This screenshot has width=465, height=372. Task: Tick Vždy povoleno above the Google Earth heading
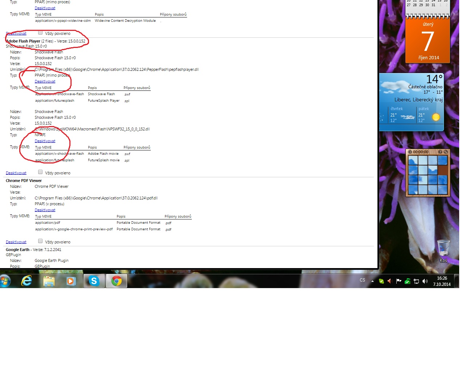40,241
